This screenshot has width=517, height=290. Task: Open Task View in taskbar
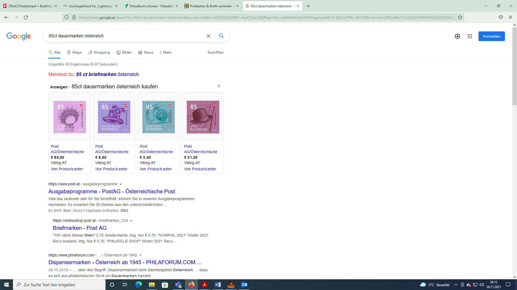click(125, 285)
